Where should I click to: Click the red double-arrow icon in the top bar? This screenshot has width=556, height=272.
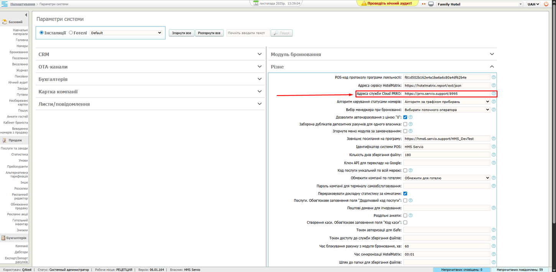(424, 4)
